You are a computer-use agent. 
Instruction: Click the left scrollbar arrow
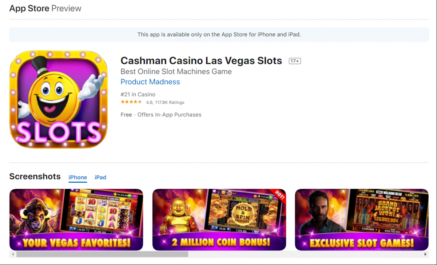point(13,254)
